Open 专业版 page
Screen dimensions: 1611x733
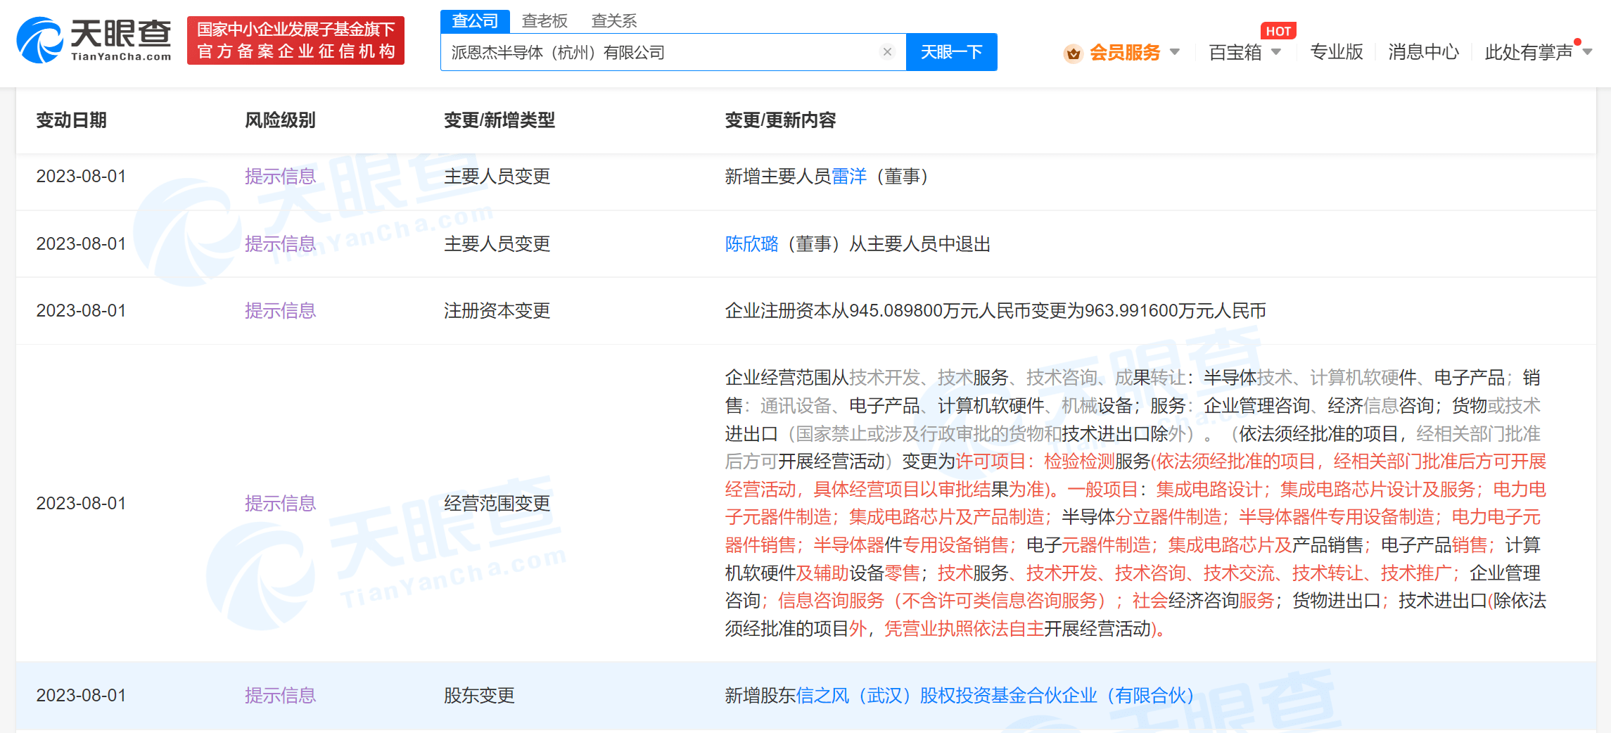coord(1337,52)
